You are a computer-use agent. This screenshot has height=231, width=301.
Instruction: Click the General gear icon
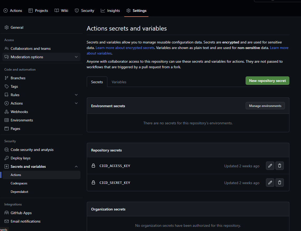[7, 27]
